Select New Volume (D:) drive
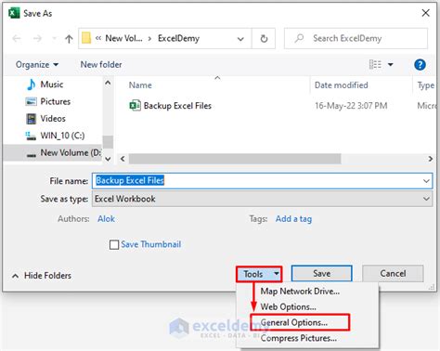440x351 pixels. (53, 152)
